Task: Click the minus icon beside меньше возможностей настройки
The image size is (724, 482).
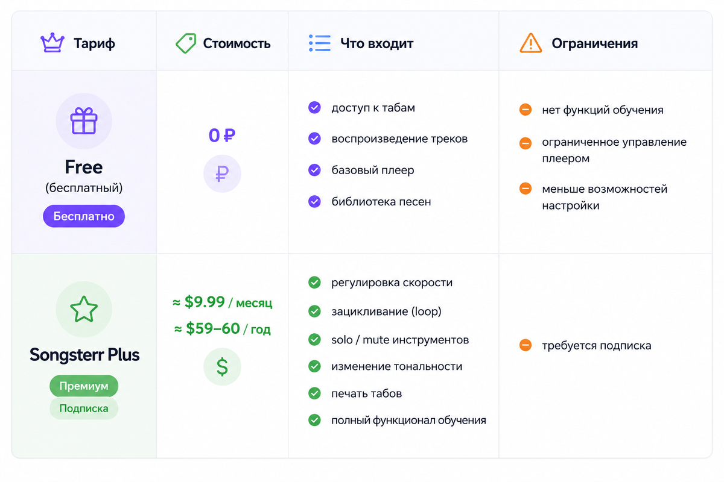Action: pos(526,189)
